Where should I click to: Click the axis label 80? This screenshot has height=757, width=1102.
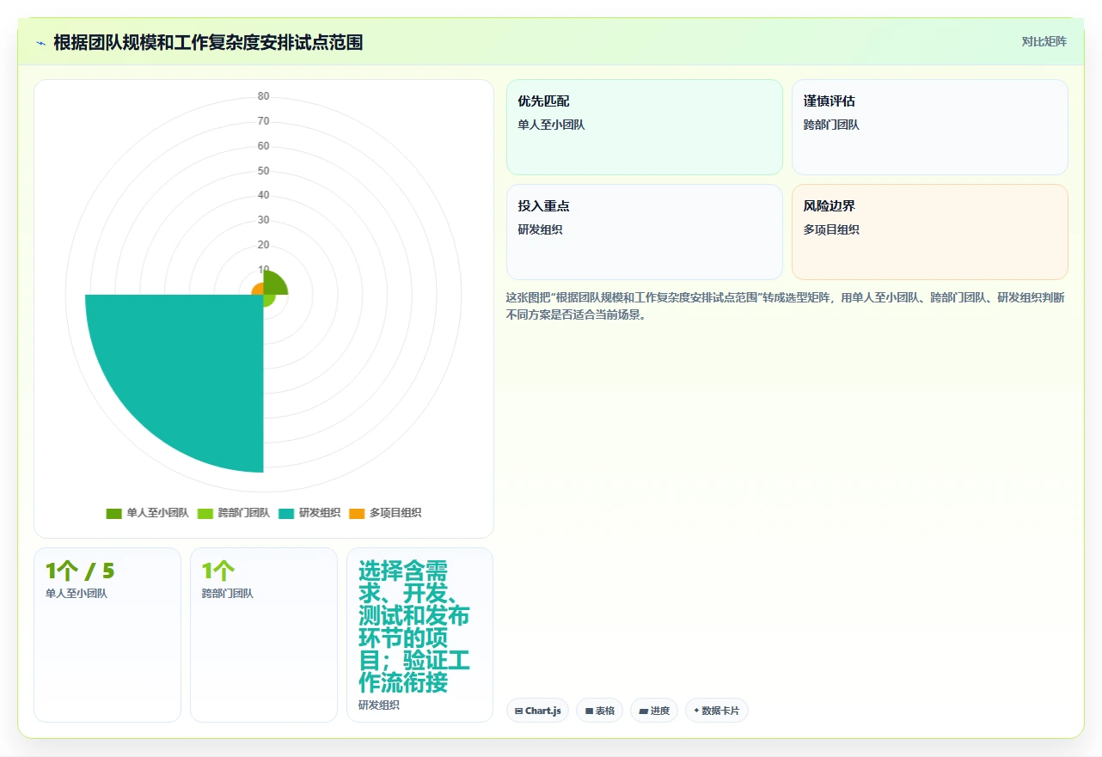click(x=263, y=96)
